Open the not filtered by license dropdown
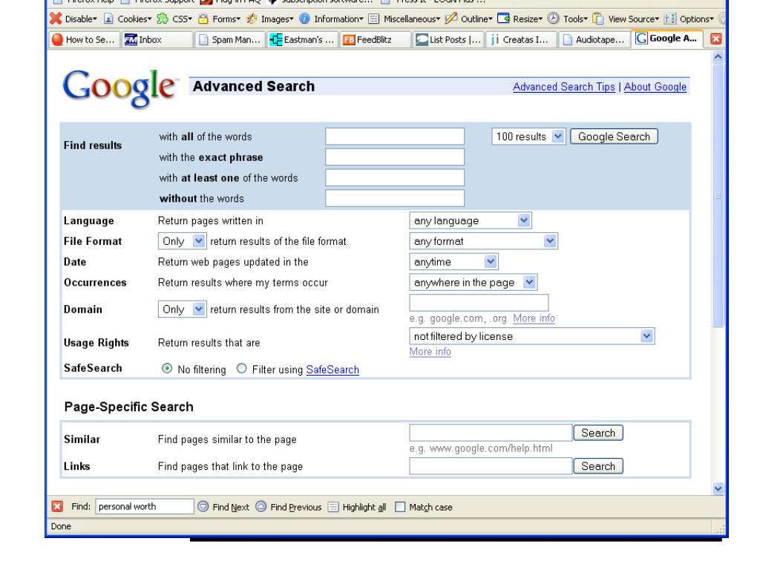This screenshot has width=760, height=570. coord(531,336)
